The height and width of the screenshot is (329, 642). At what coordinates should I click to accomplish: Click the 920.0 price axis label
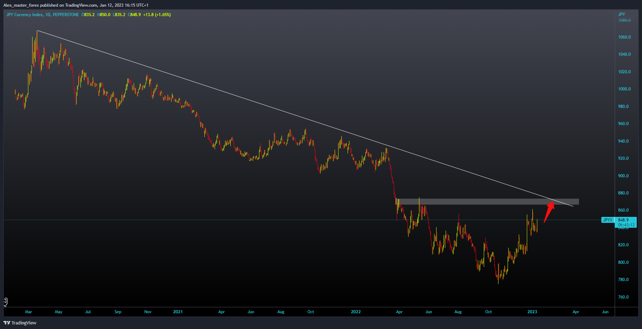click(x=623, y=158)
